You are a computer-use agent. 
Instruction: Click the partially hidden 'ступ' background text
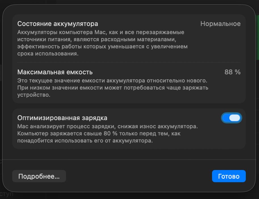coord(7,195)
